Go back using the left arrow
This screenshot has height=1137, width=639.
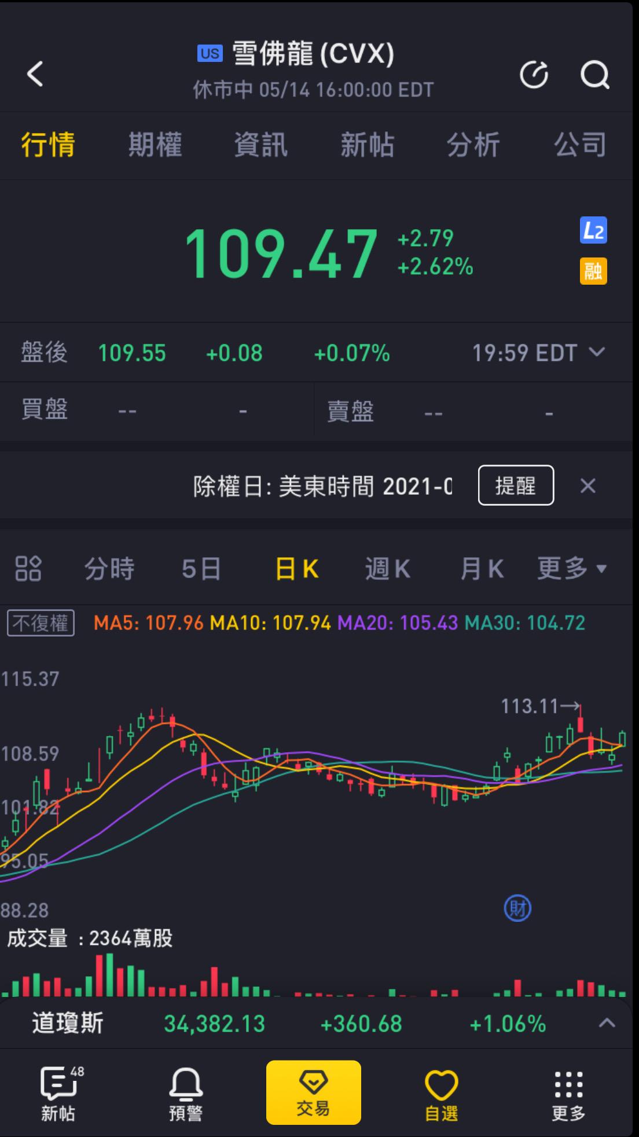coord(35,74)
